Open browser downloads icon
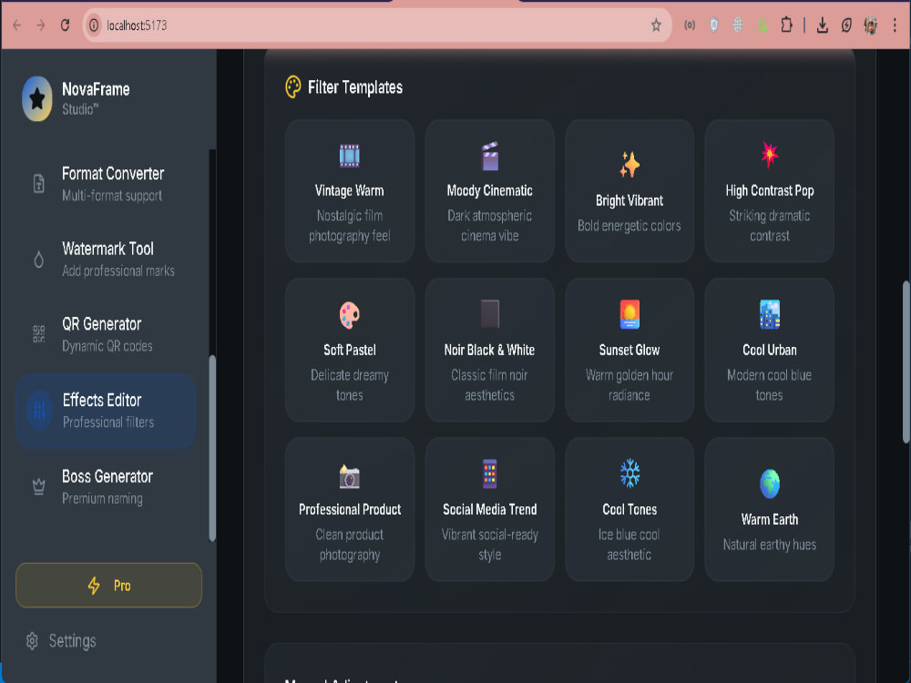911x683 pixels. 822,25
